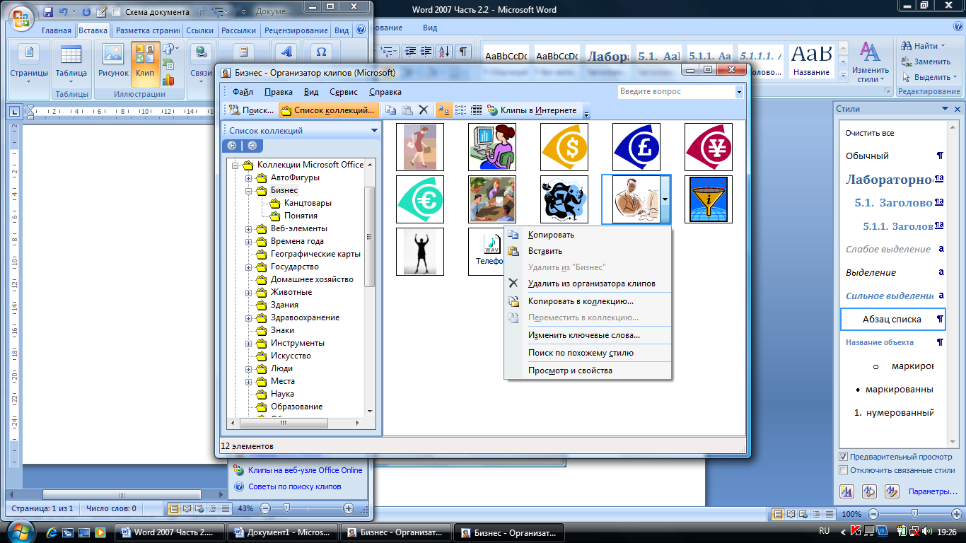Click the Введите вопрос input field

675,91
